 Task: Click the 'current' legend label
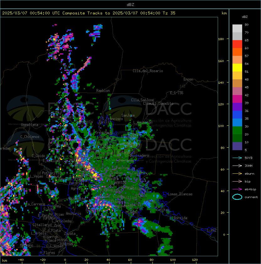point(251,197)
